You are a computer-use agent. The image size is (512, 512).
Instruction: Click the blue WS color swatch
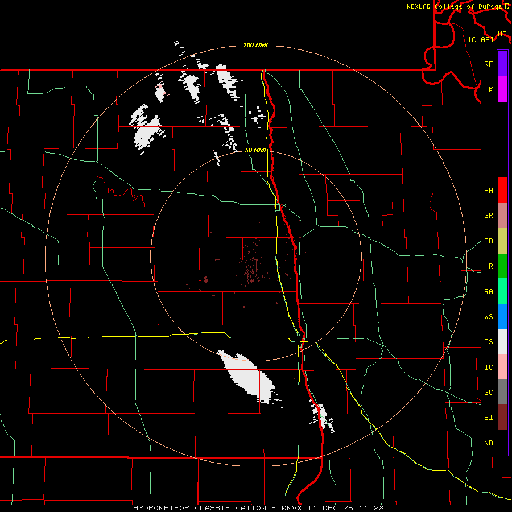502,316
